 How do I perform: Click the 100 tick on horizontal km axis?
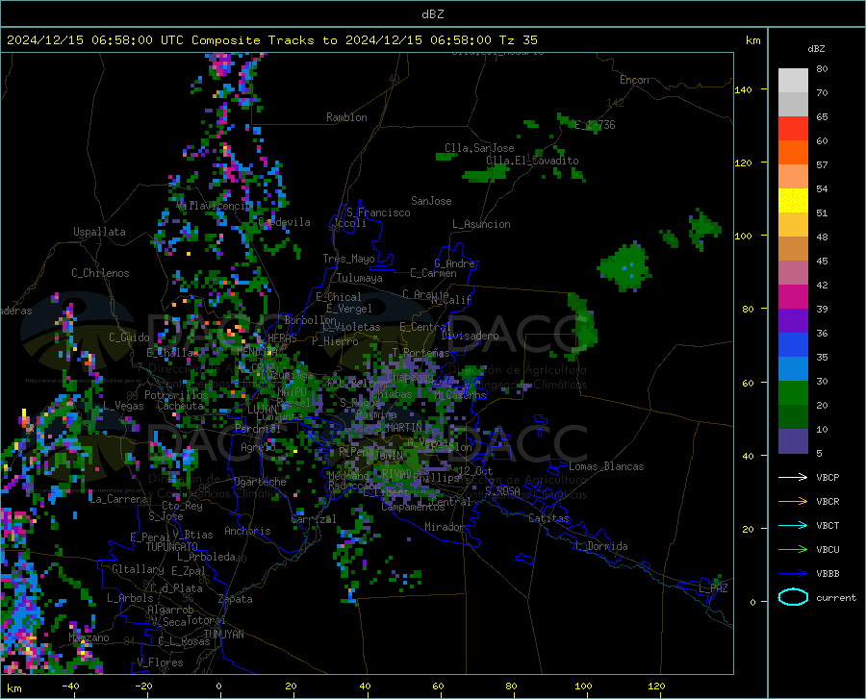583,687
